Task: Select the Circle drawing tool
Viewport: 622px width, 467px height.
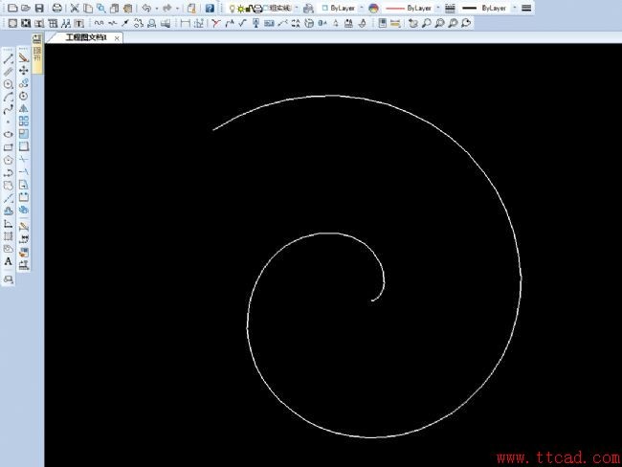Action: click(x=9, y=84)
